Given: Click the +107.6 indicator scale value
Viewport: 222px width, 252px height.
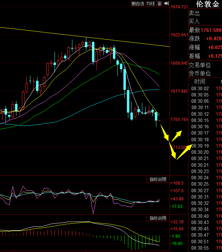Looking at the screenshot, I should [x=177, y=191].
